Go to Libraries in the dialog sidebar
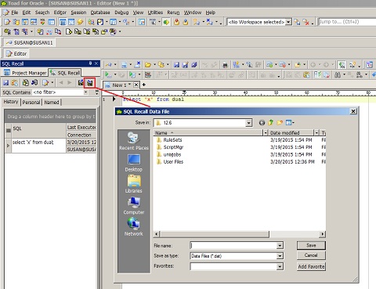Screen dimensions: 376x289 134,184
